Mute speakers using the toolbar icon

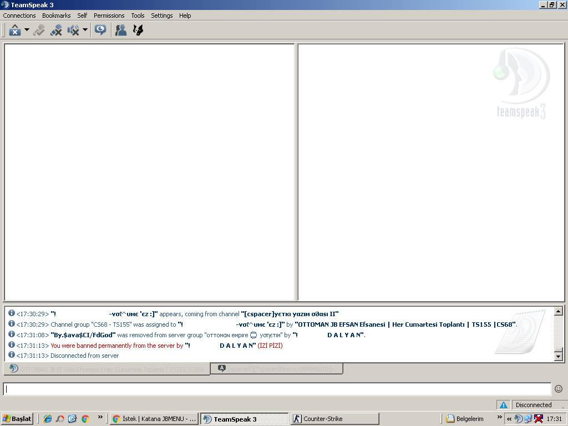pos(73,30)
